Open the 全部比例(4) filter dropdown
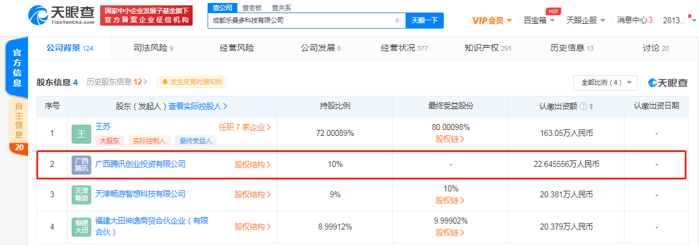Viewport: 699px width, 245px height. pyautogui.click(x=605, y=82)
